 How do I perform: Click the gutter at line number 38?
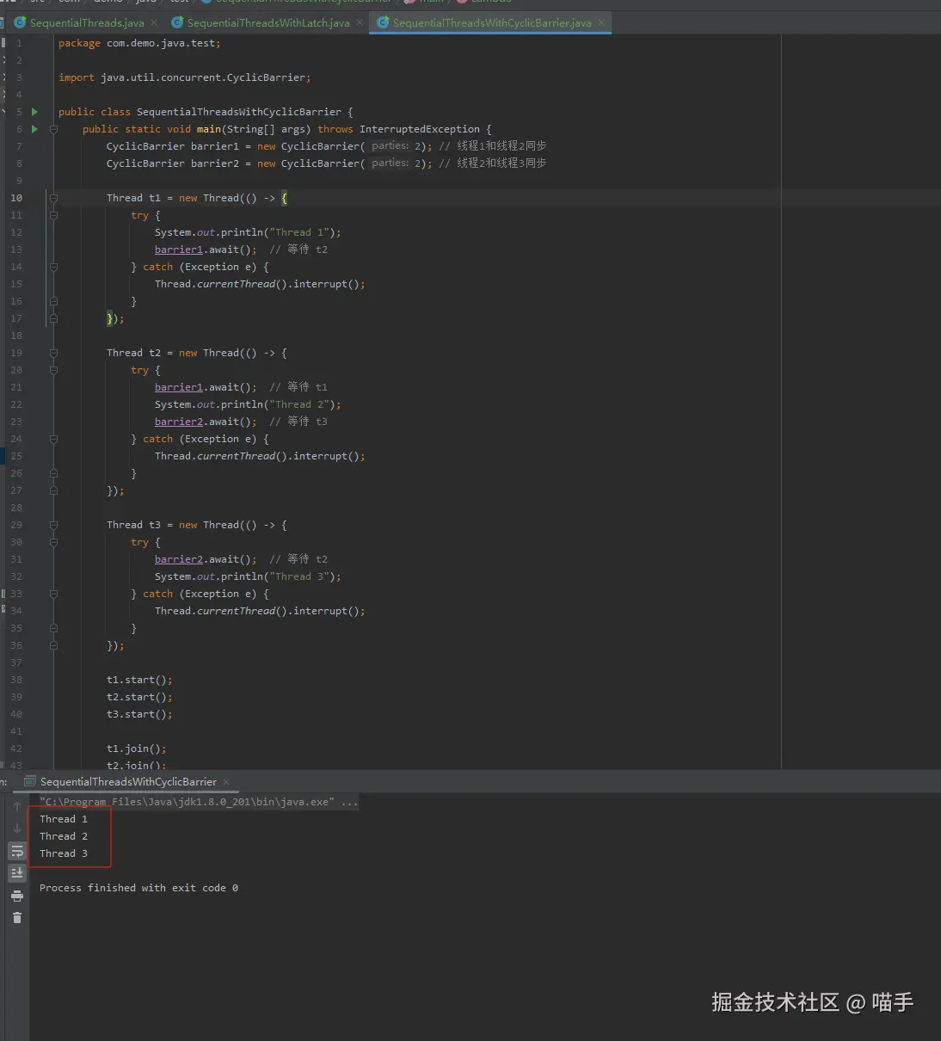pos(16,680)
